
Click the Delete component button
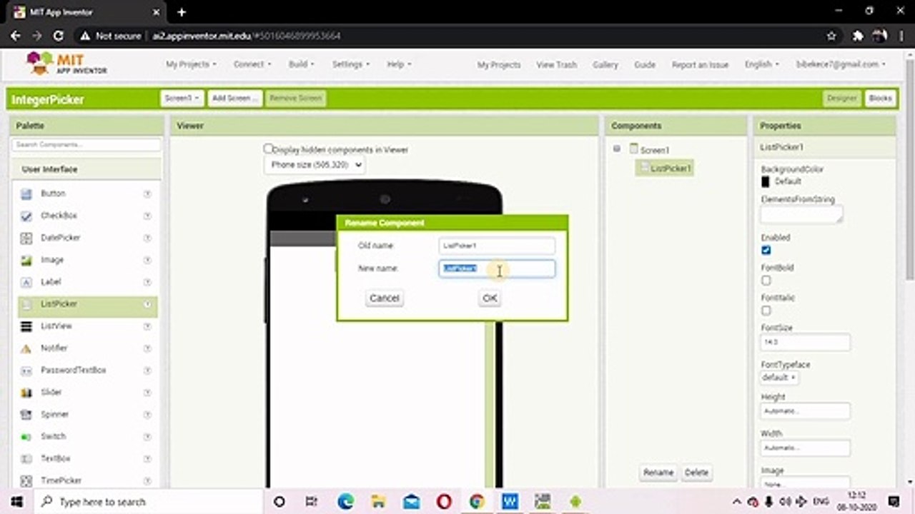(696, 473)
